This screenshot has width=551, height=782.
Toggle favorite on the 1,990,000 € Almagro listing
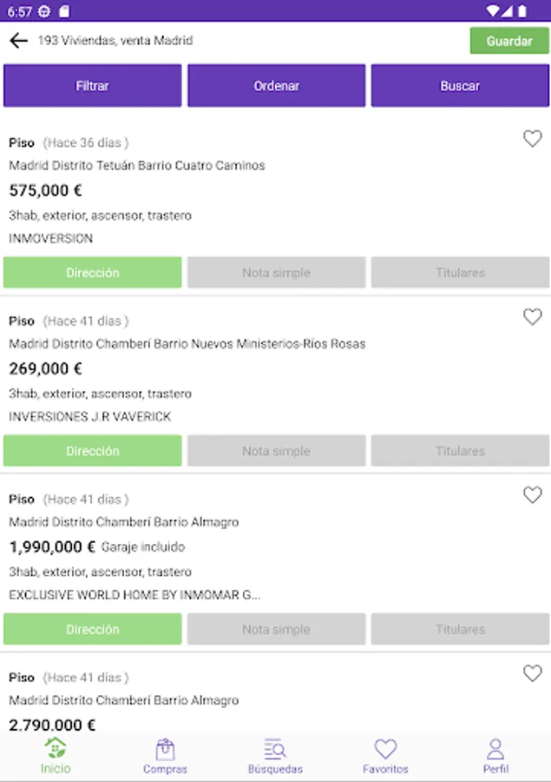[x=532, y=495]
